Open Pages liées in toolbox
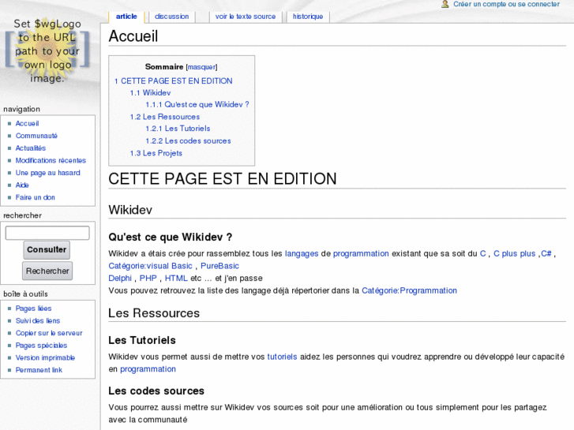This screenshot has width=574, height=430. coord(34,308)
